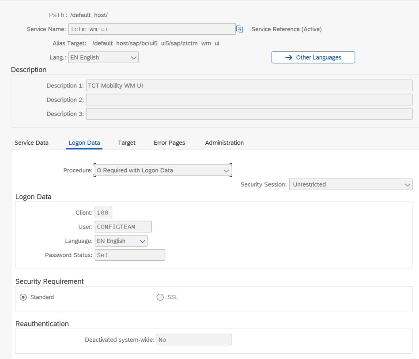Image resolution: width=419 pixels, height=359 pixels.
Task: Click the Other Languages button
Action: point(313,57)
